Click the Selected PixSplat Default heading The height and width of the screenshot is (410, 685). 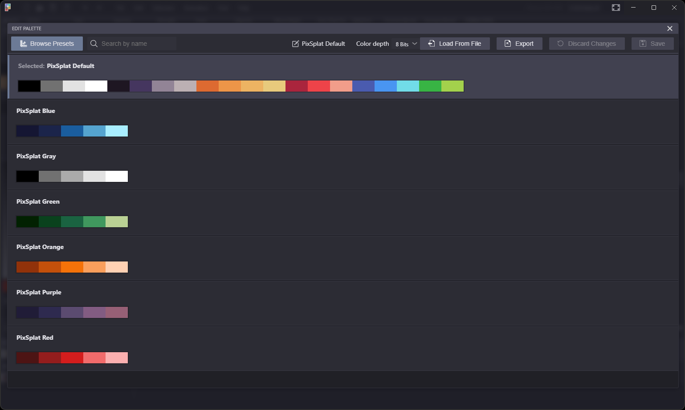pos(56,66)
